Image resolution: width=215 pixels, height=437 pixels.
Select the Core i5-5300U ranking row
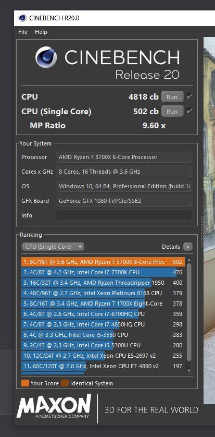pos(102,345)
